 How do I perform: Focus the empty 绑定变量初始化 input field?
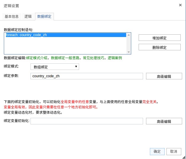[x=86, y=121]
